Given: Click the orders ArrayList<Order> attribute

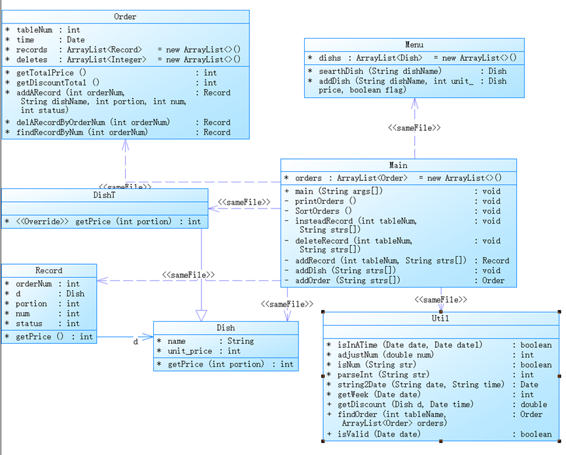Looking at the screenshot, I should point(393,178).
